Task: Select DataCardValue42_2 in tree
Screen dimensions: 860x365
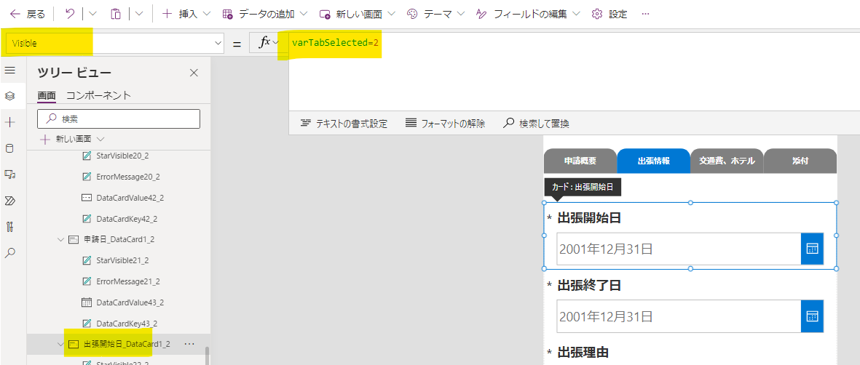Action: pyautogui.click(x=130, y=197)
